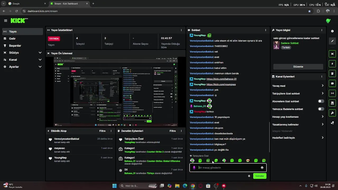Select Yayın in sidebar
The height and width of the screenshot is (190, 338).
point(22,31)
